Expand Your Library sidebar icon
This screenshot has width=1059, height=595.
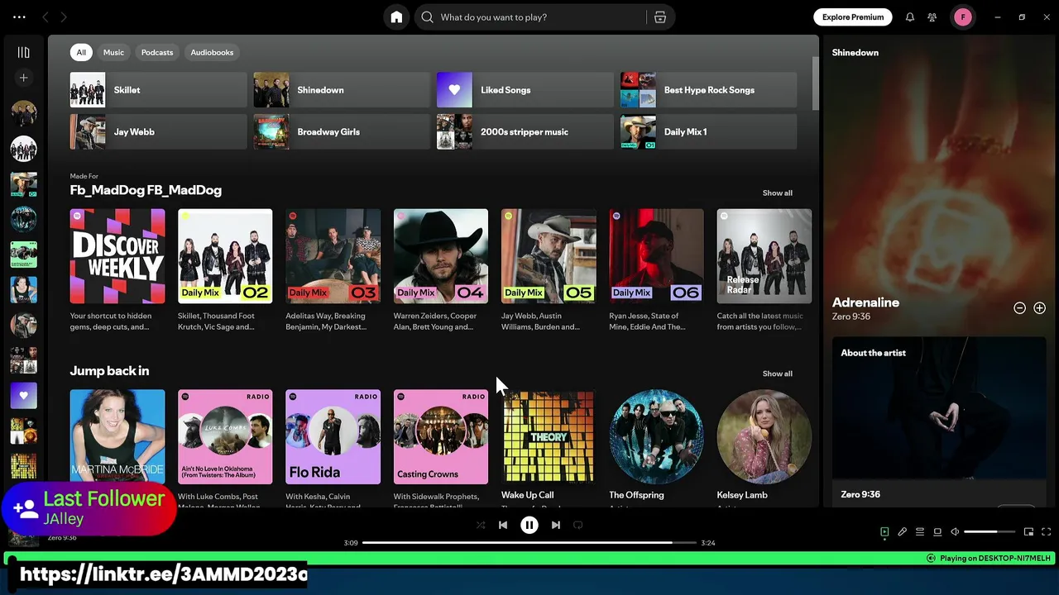coord(23,52)
